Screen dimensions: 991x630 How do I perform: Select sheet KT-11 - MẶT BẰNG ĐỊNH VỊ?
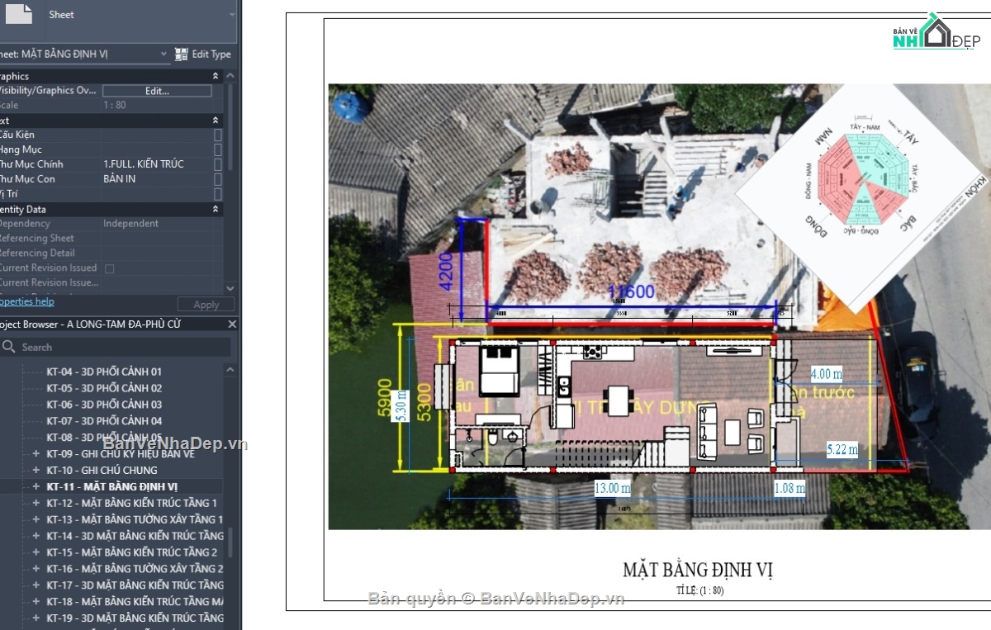click(112, 487)
